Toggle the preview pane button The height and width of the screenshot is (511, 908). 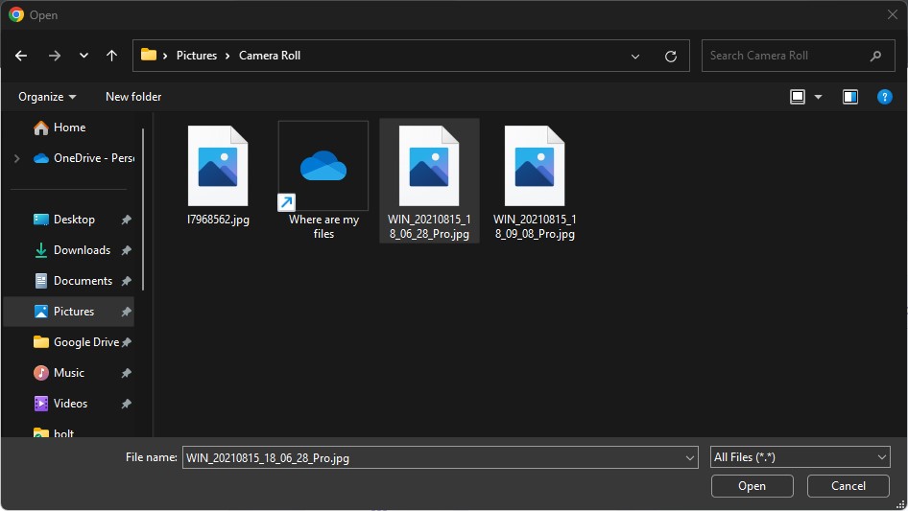click(849, 97)
